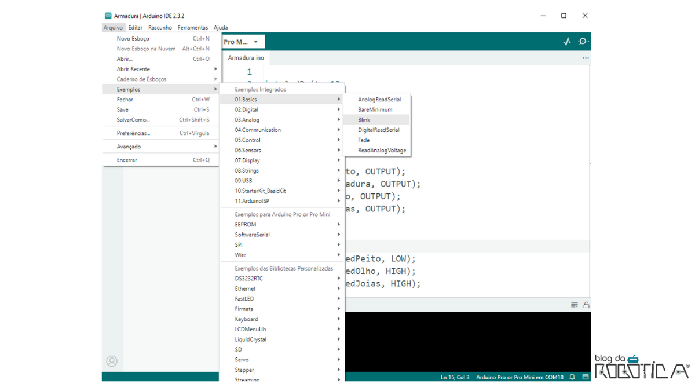Image resolution: width=695 pixels, height=391 pixels.
Task: Clear the Output panel with the clear-output icon
Action: (574, 304)
